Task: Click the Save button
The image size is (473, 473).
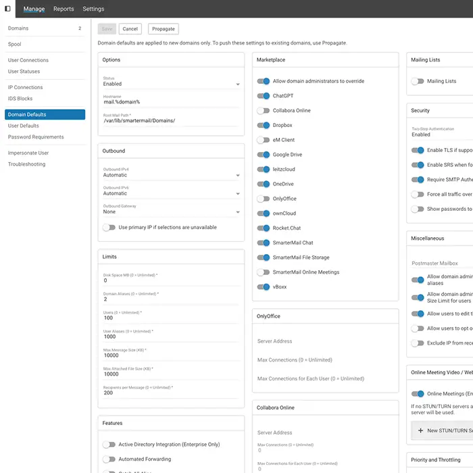Action: coord(107,28)
